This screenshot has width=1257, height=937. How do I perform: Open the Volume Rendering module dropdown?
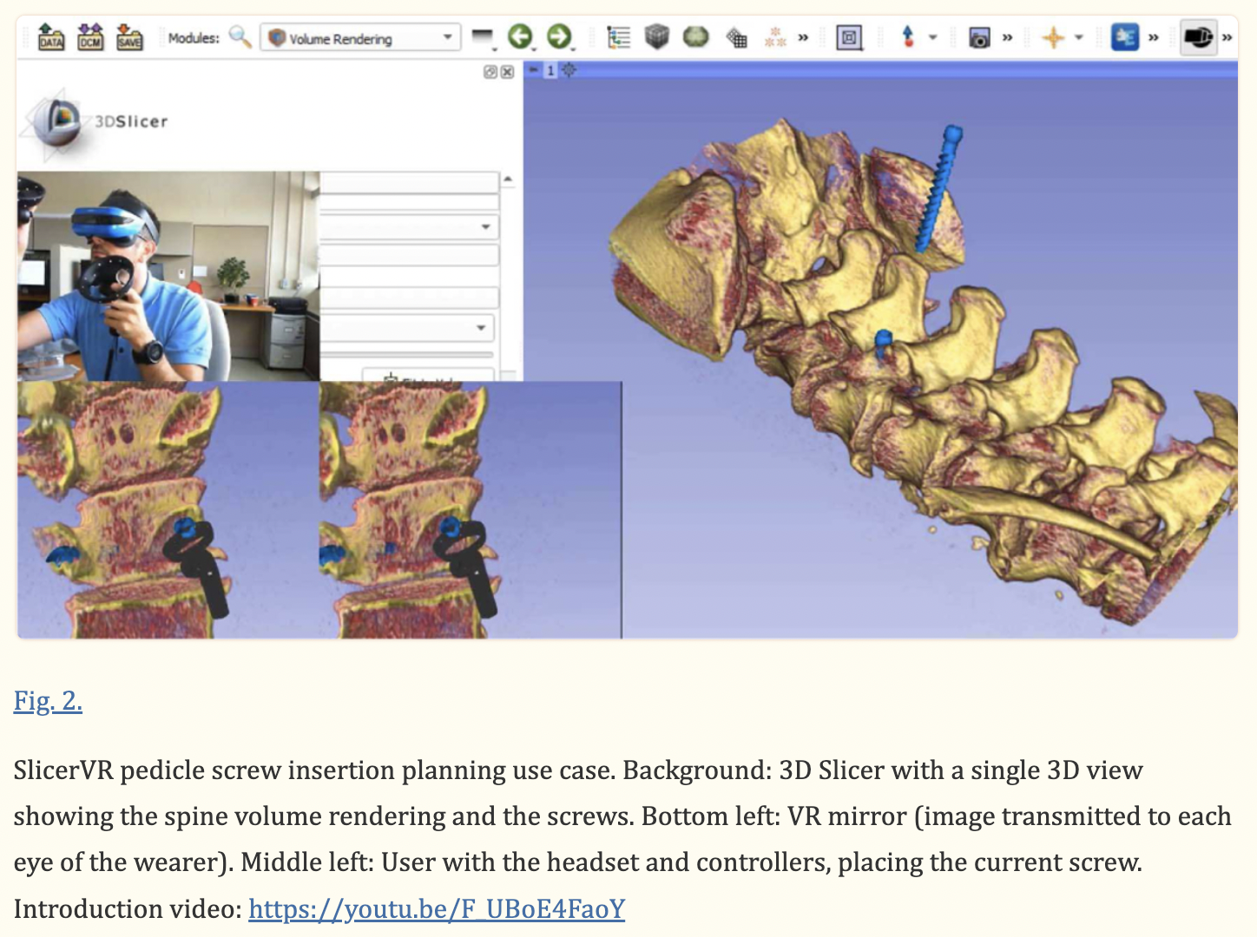coord(360,37)
